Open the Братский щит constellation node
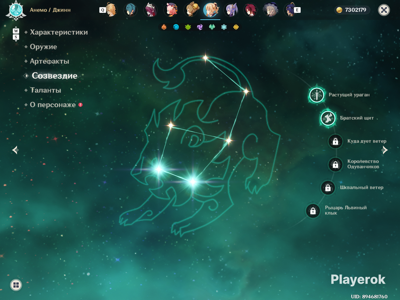The image size is (400, 300). (328, 118)
